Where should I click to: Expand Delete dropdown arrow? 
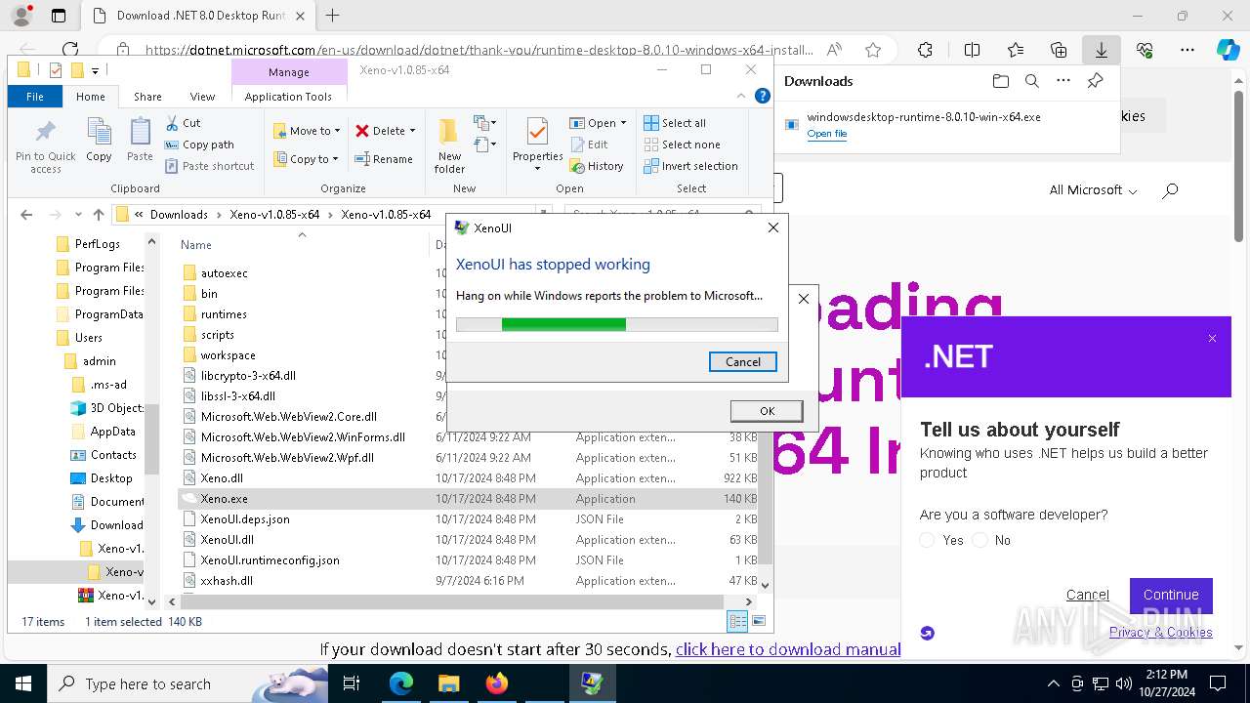[x=412, y=131]
